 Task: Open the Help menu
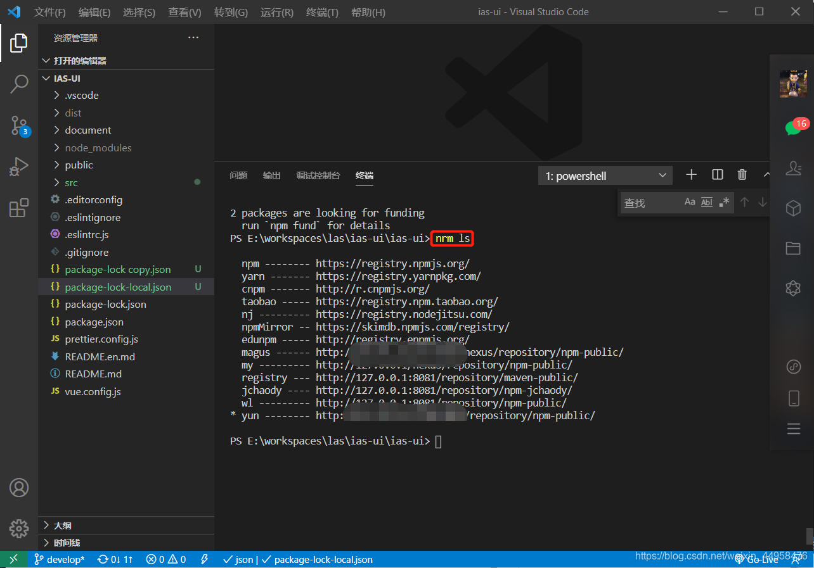point(368,12)
